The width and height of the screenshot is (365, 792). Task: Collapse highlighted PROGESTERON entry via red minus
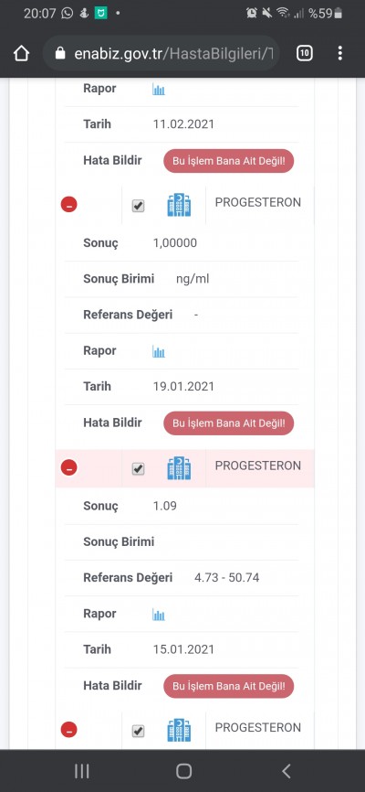click(x=69, y=467)
